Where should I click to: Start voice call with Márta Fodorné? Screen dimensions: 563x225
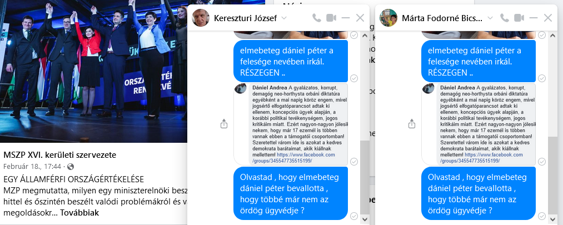[x=505, y=18]
